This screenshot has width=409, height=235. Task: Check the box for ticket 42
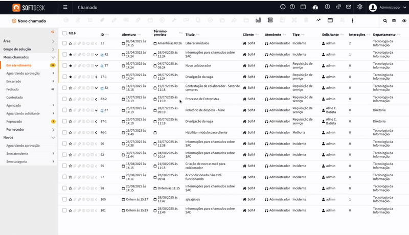[64, 54]
